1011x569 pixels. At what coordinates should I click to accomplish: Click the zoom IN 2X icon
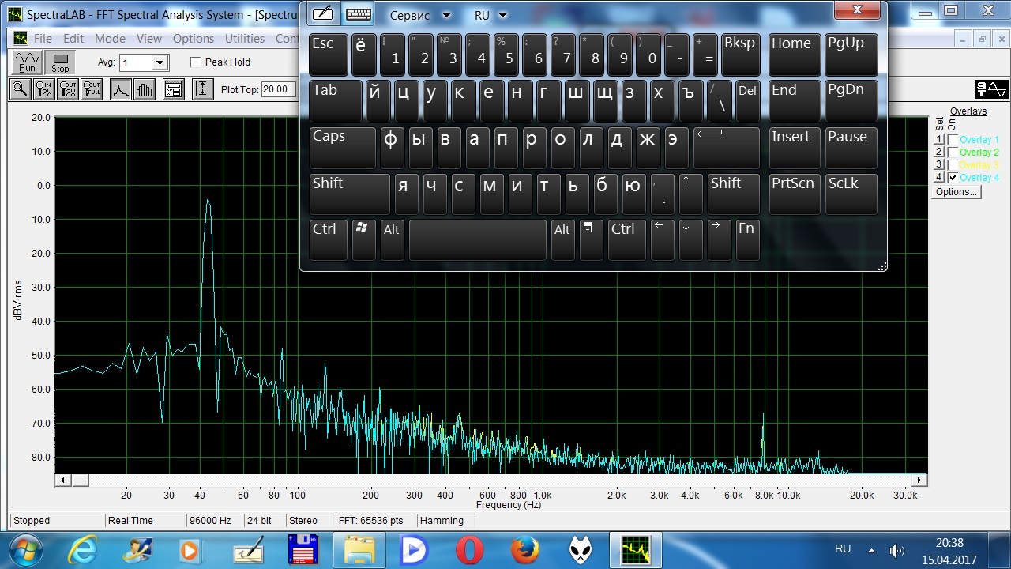click(44, 89)
